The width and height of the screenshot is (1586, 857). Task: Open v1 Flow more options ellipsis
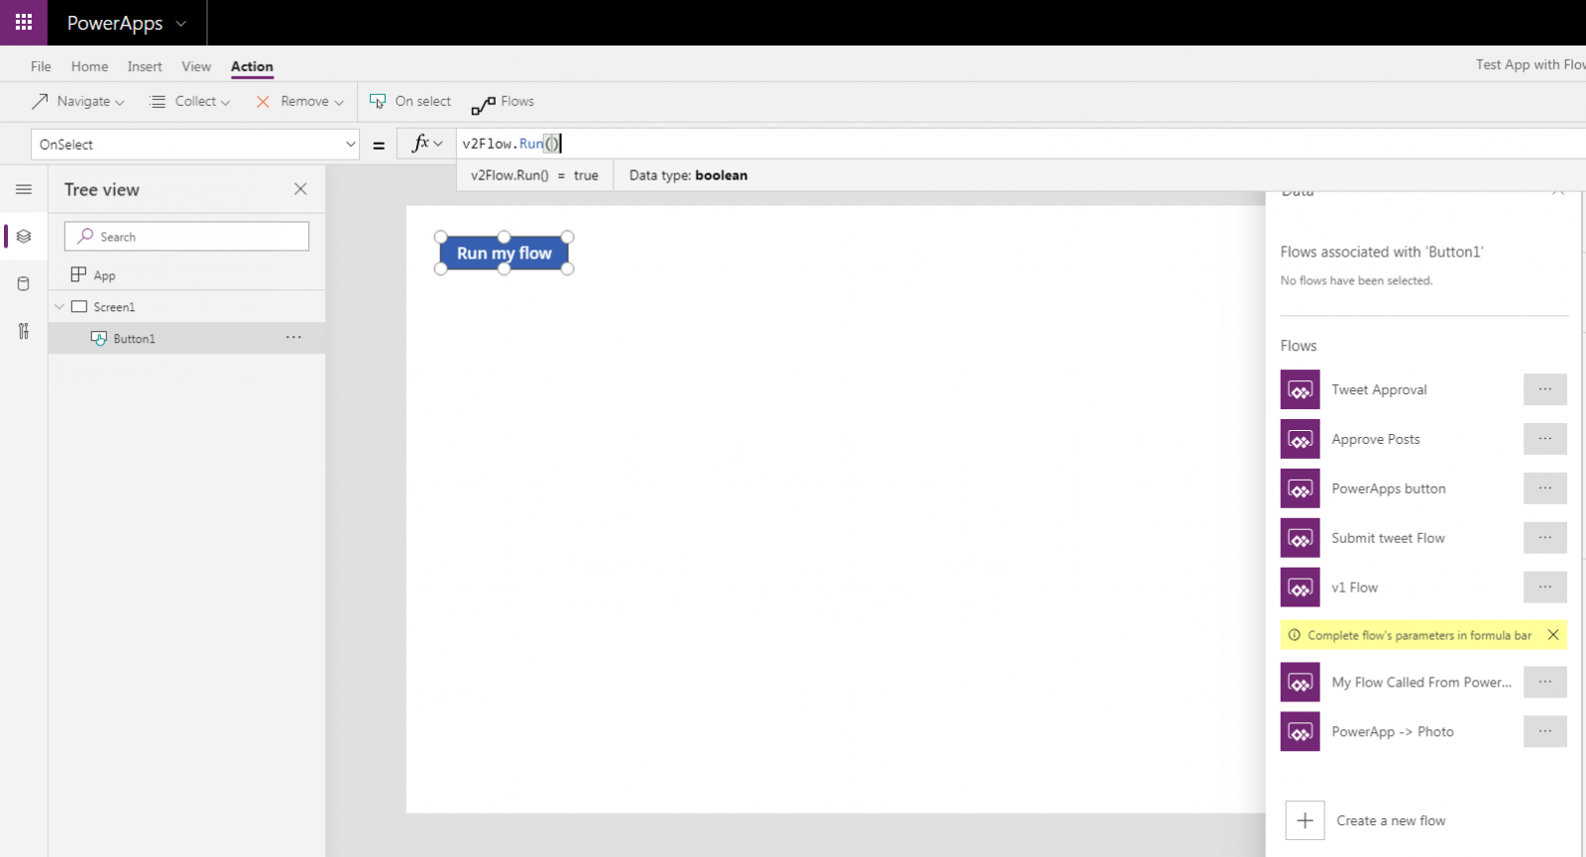[x=1544, y=588]
